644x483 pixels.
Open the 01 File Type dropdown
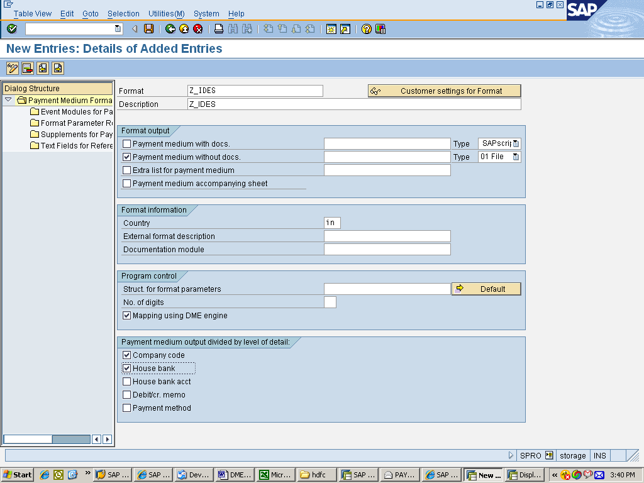point(516,157)
